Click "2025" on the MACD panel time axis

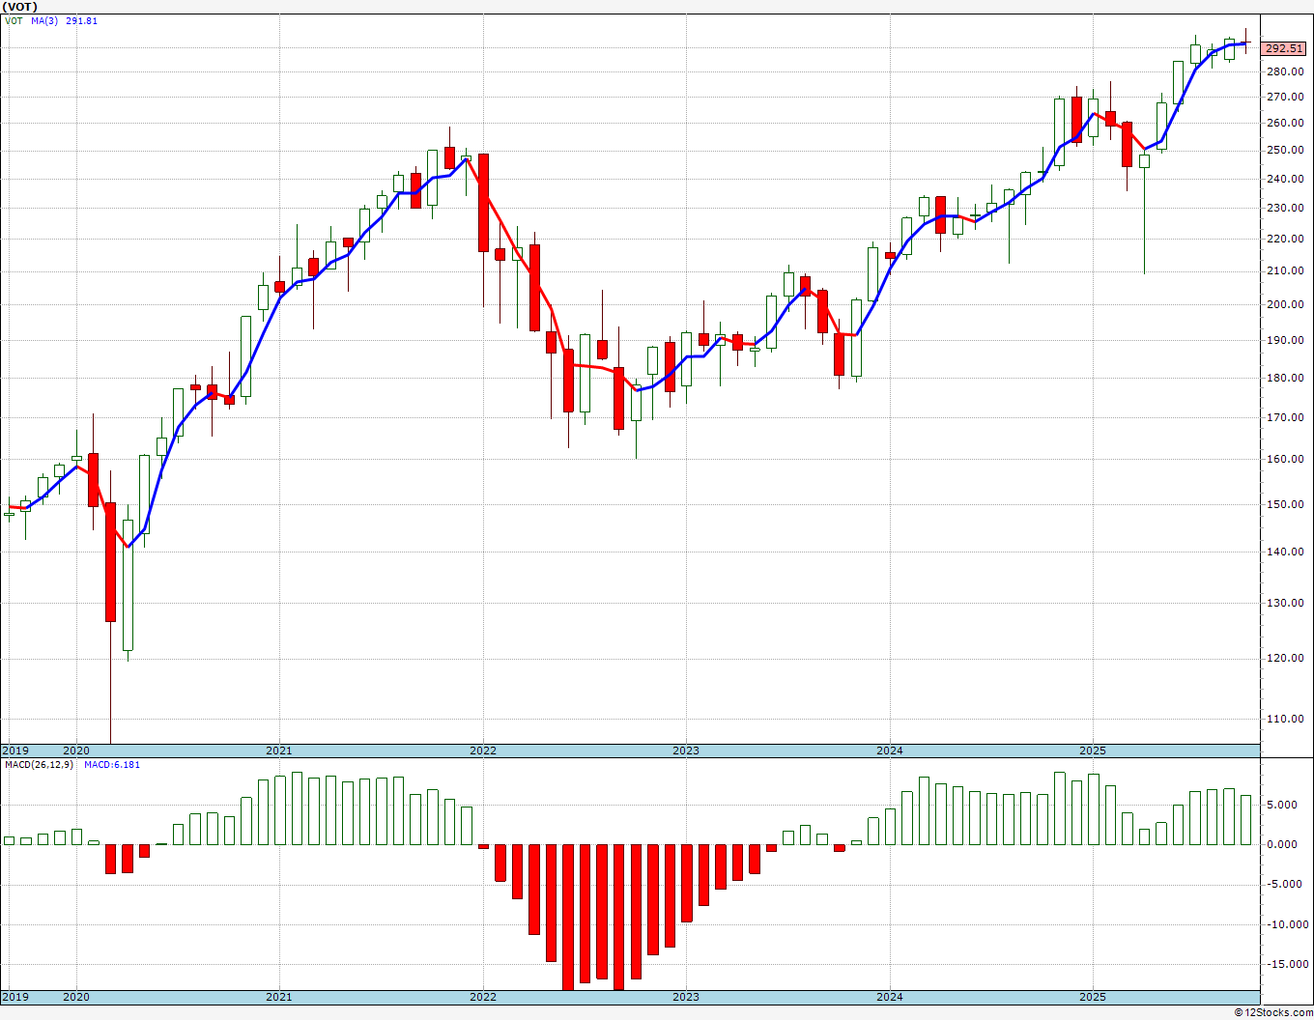pyautogui.click(x=1093, y=997)
